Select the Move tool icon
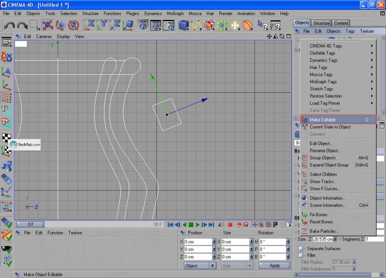This screenshot has height=278, width=386. [x=47, y=25]
